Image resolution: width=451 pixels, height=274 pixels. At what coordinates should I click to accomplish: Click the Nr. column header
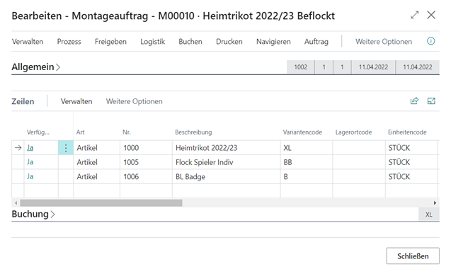click(127, 132)
